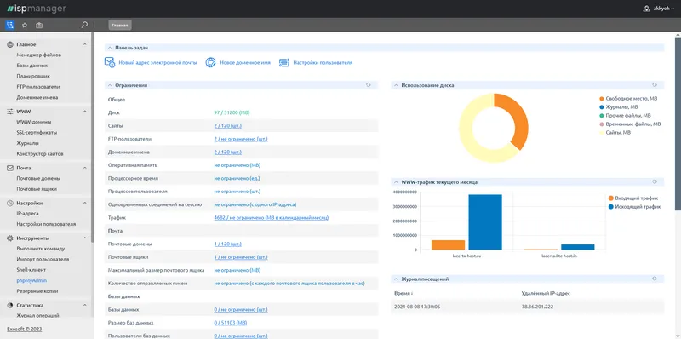Collapse the Настройки sidebar section

pos(85,203)
